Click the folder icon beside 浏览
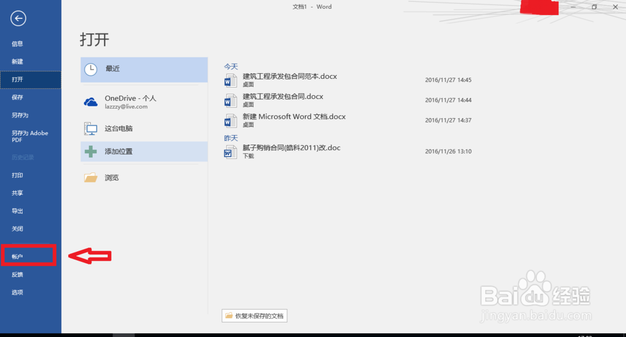Viewport: 626px width, 337px height. coord(91,178)
